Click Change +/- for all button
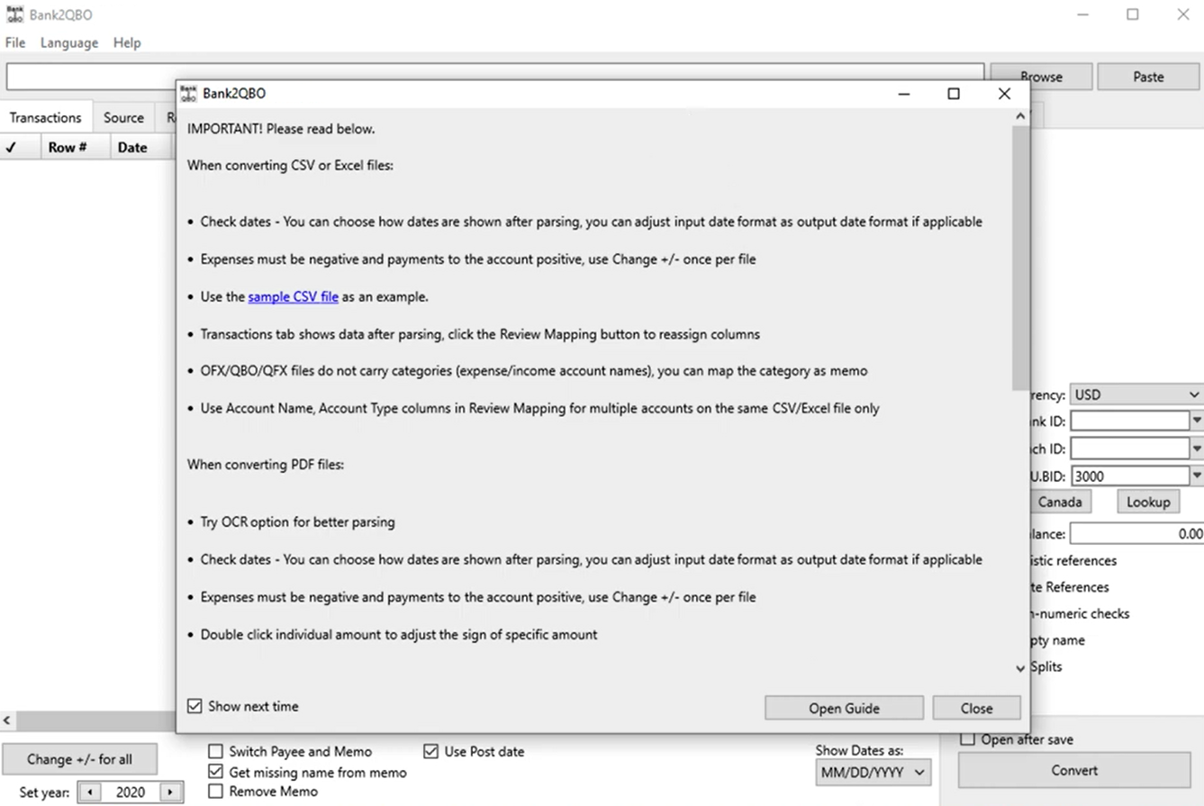The height and width of the screenshot is (806, 1204). click(79, 759)
